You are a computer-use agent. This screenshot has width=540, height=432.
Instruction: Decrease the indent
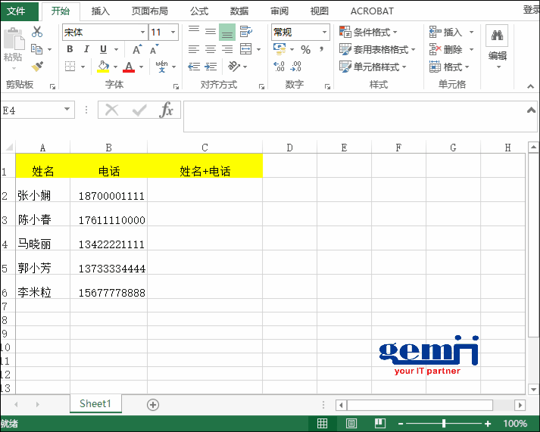pos(194,67)
